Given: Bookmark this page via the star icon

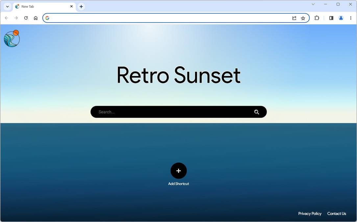Looking at the screenshot, I should click(303, 18).
